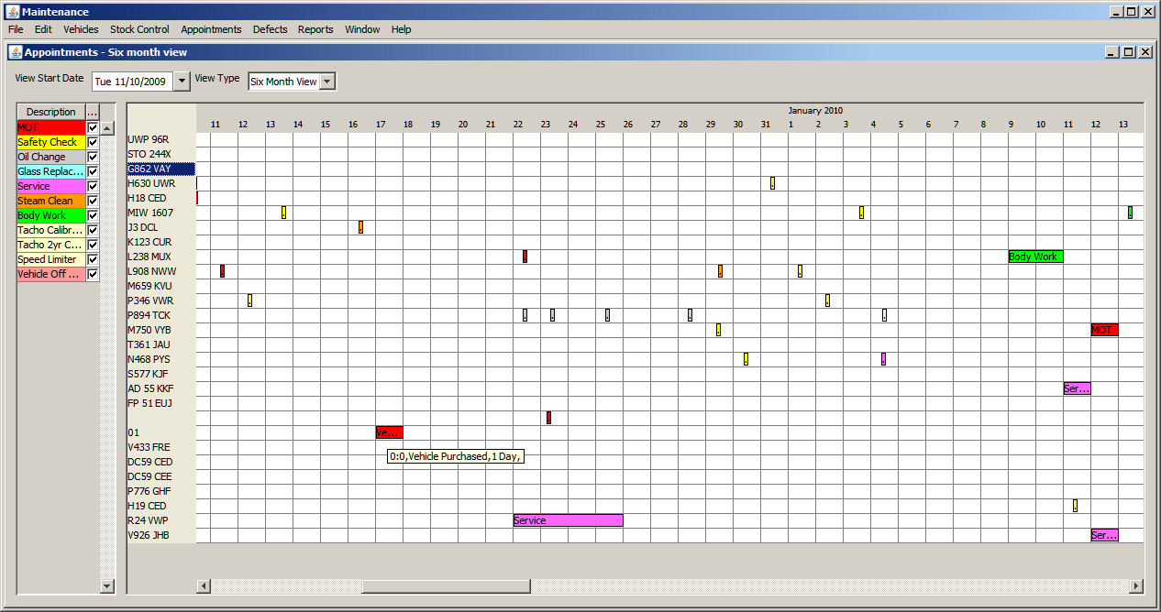Toggle the Oil Change checkbox

point(93,157)
